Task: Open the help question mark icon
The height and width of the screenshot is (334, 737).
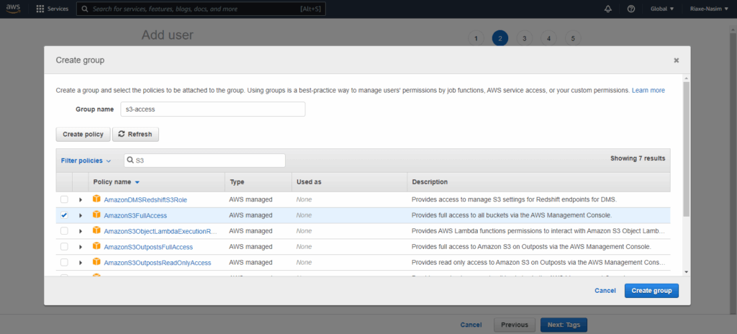Action: (631, 9)
